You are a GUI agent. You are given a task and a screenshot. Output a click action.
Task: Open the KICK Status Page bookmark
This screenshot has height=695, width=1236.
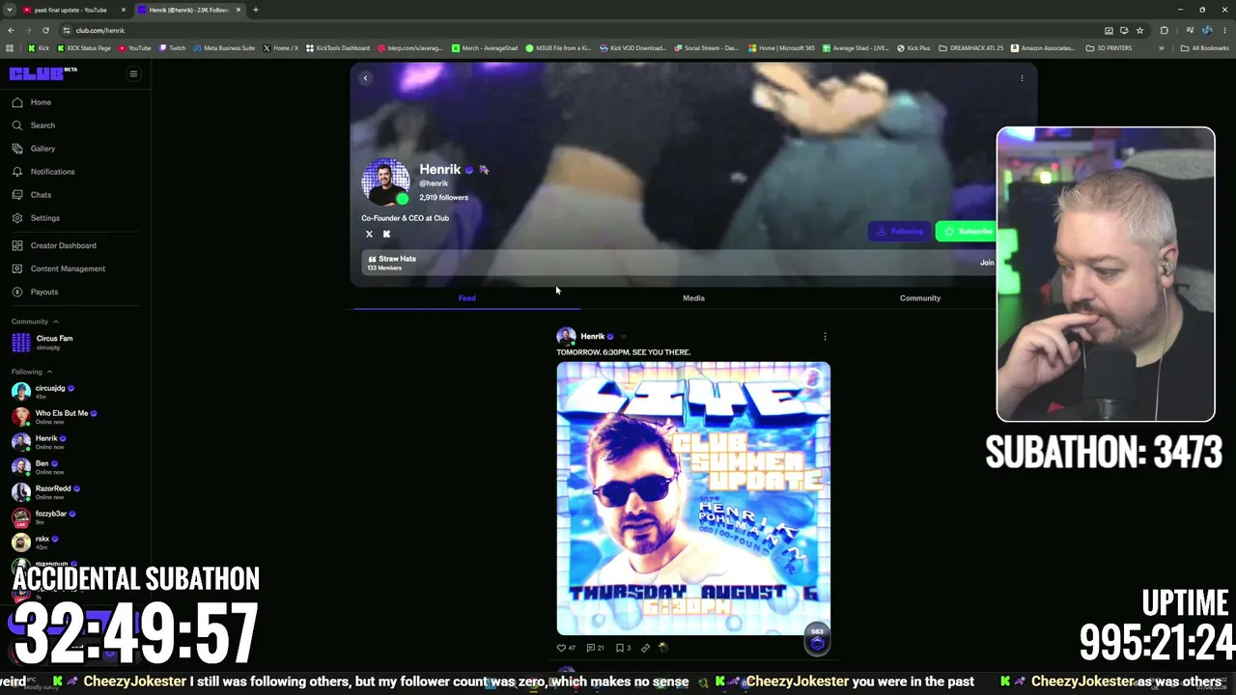[x=84, y=48]
